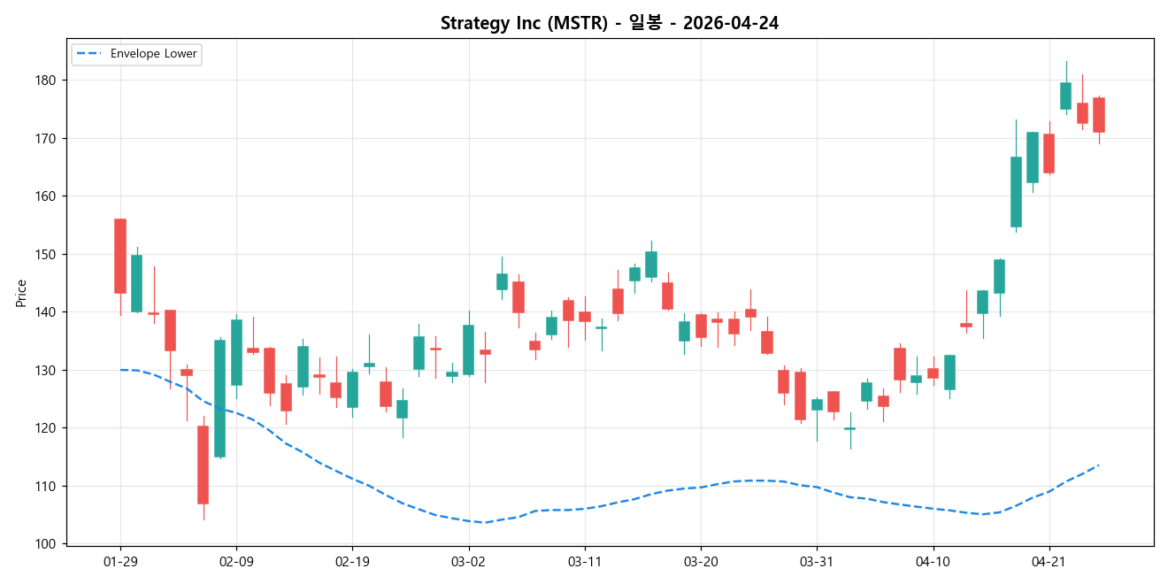Click the first red candle at 01-29

click(x=120, y=257)
